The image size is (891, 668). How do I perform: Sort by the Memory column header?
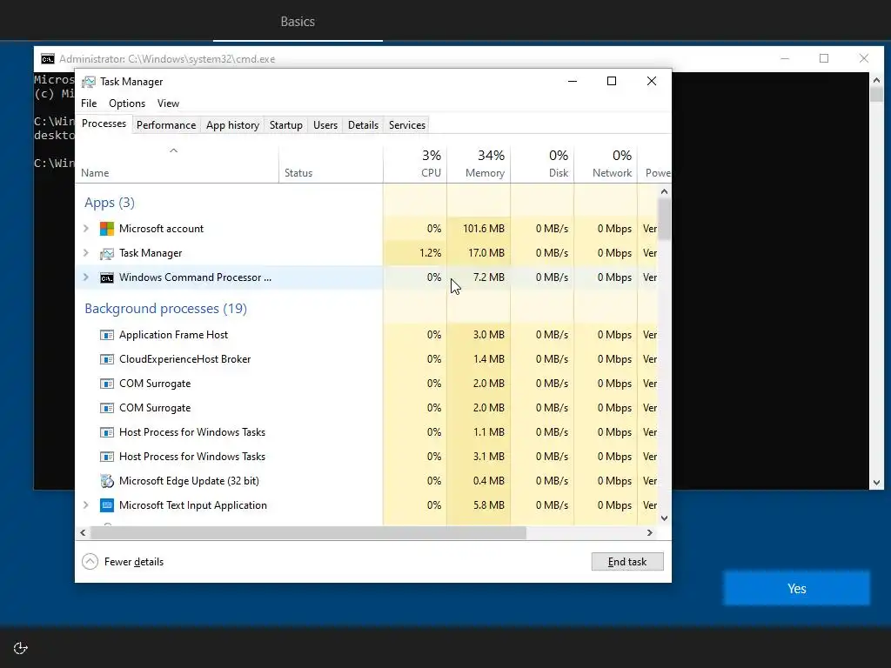coord(479,164)
